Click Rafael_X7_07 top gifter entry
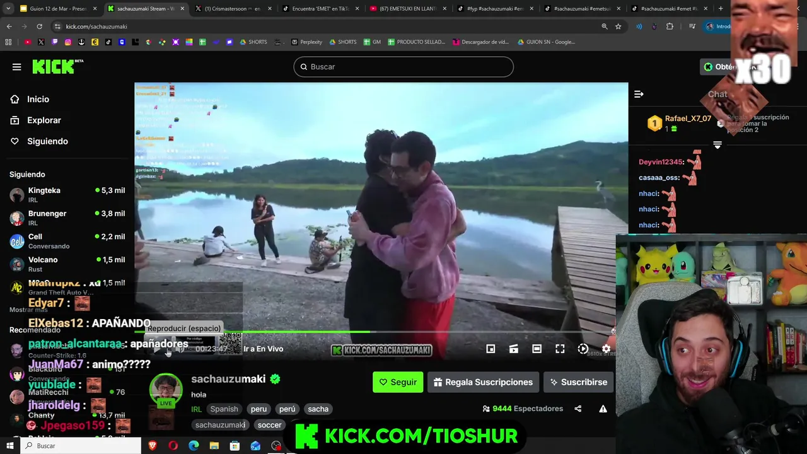 pyautogui.click(x=680, y=123)
